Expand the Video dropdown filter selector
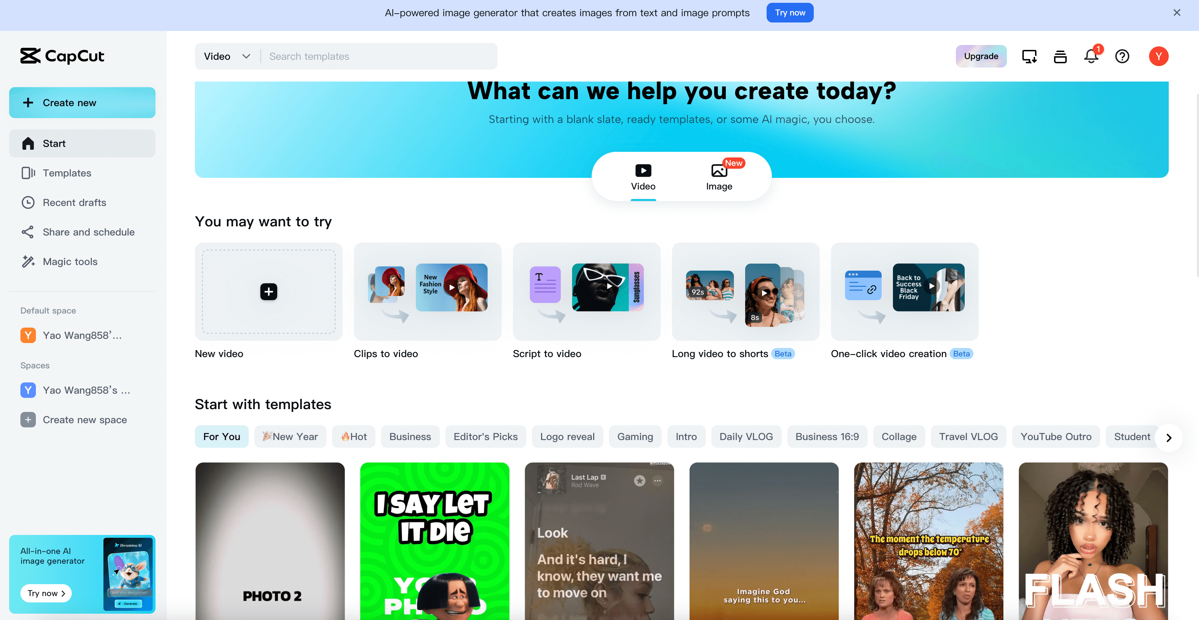 pyautogui.click(x=227, y=56)
